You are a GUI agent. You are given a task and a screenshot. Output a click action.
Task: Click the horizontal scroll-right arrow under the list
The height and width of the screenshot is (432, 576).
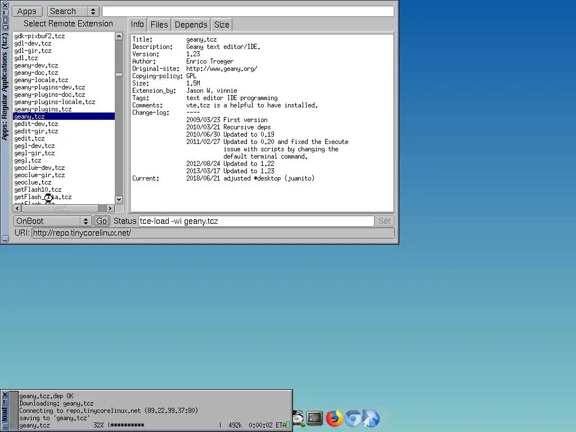(110, 208)
